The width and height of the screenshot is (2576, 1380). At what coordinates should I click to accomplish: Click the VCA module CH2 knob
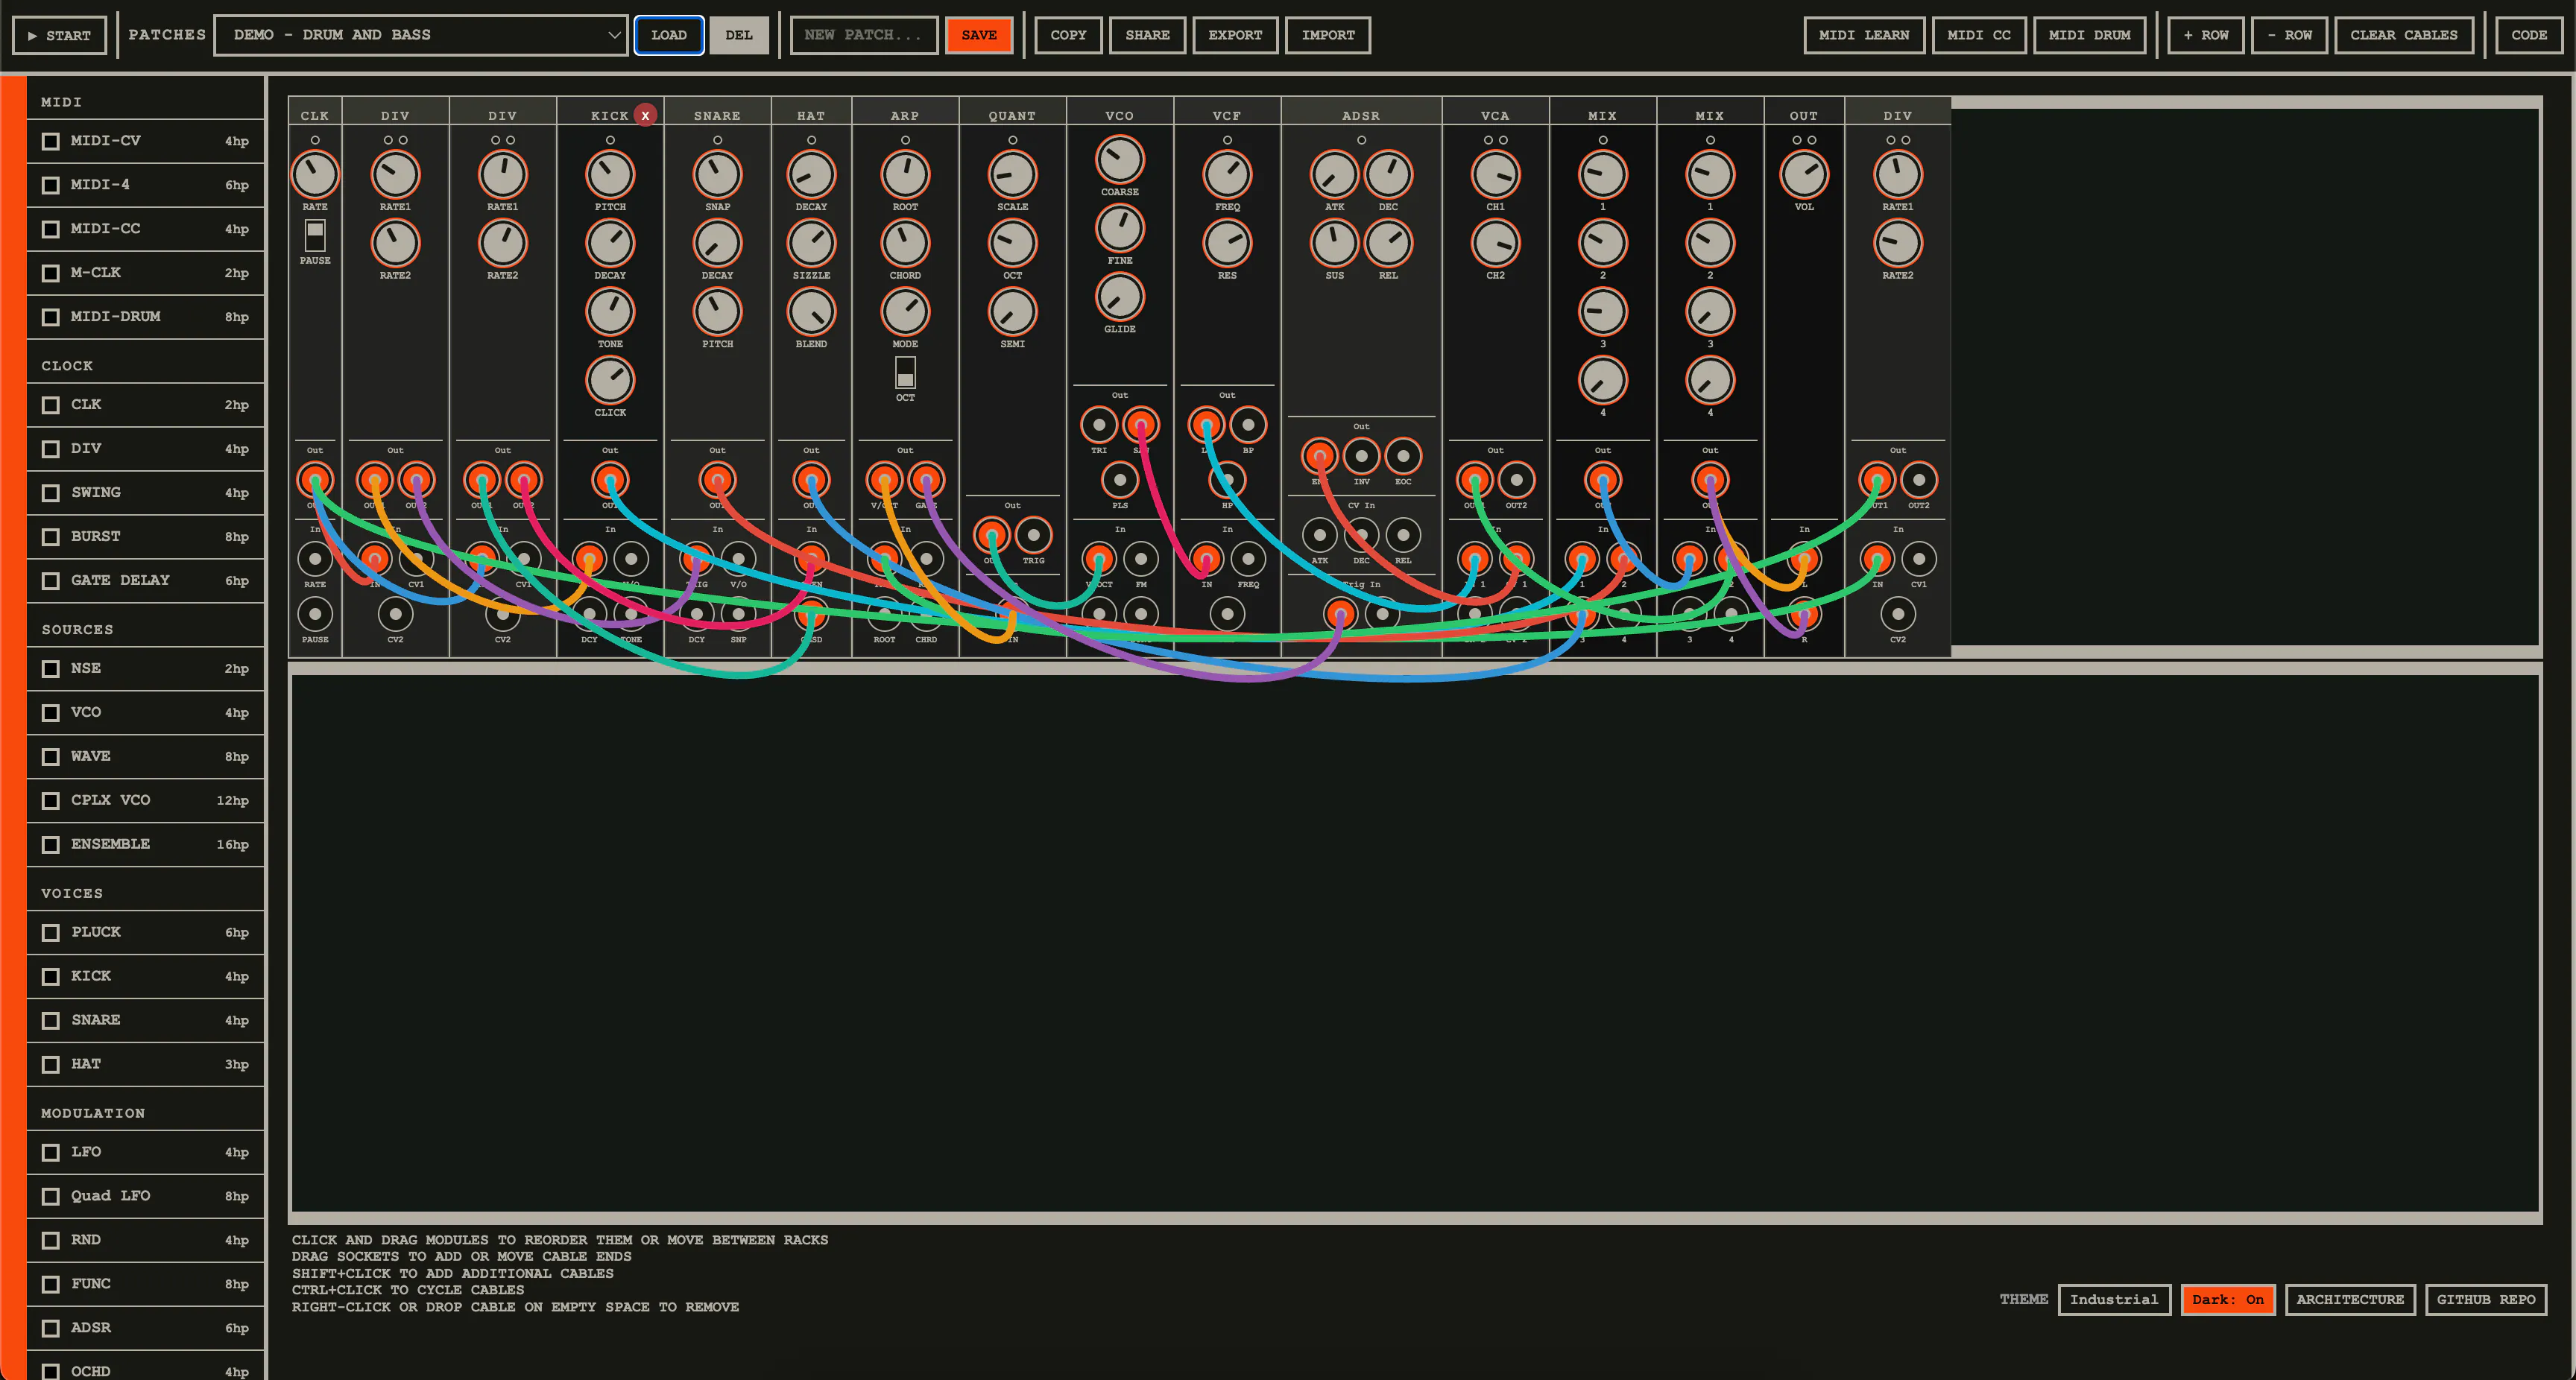click(x=1495, y=243)
